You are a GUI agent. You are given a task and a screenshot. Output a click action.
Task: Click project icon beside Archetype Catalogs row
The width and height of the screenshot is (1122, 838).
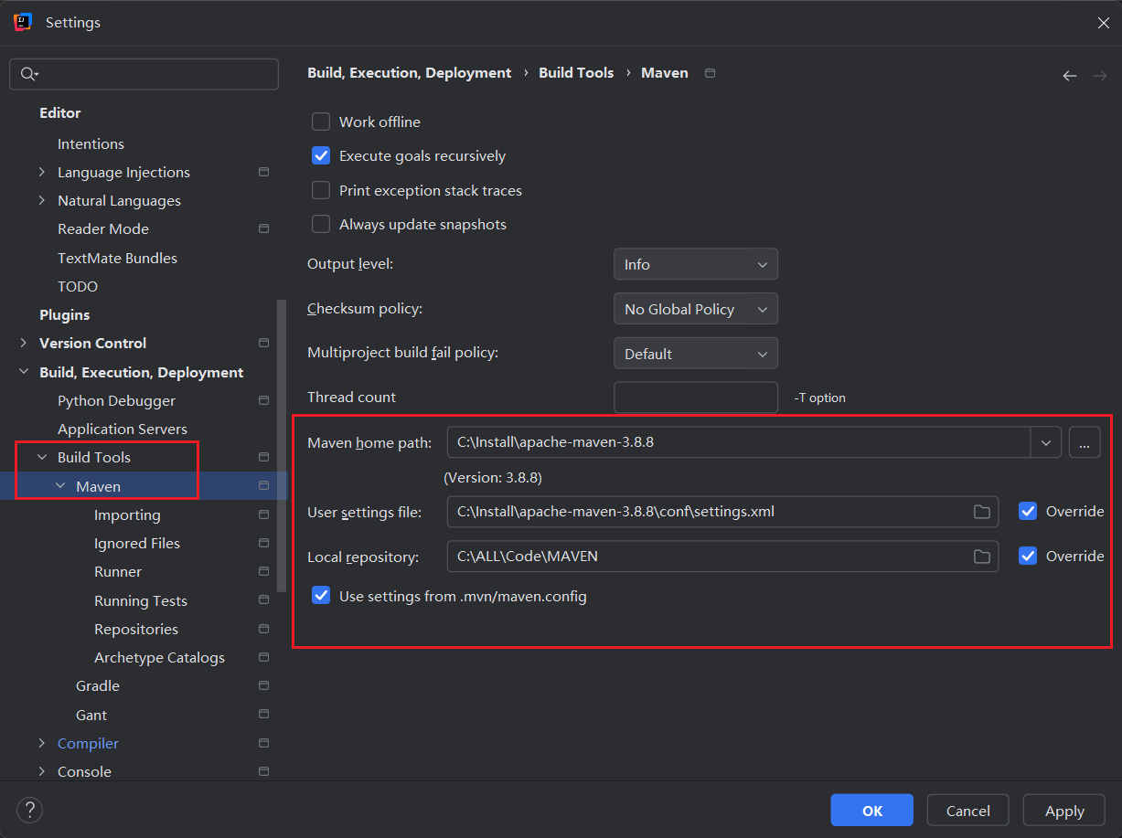pyautogui.click(x=263, y=657)
